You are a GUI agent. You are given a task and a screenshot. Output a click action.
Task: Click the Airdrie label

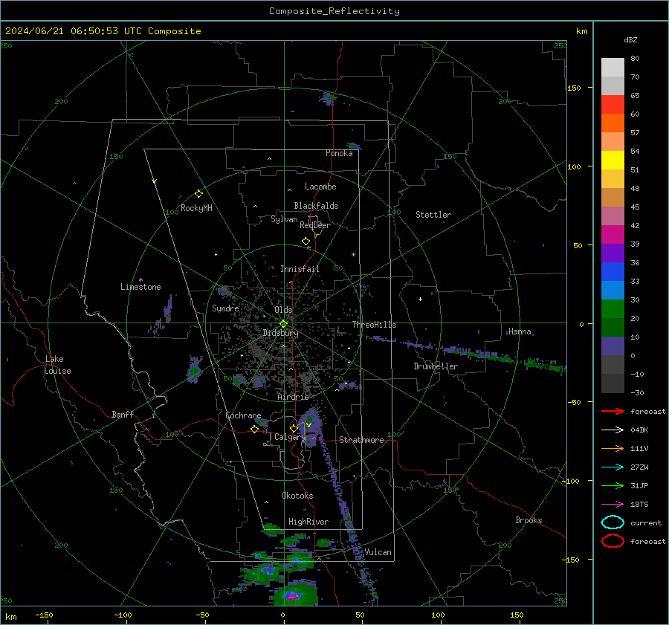click(293, 397)
